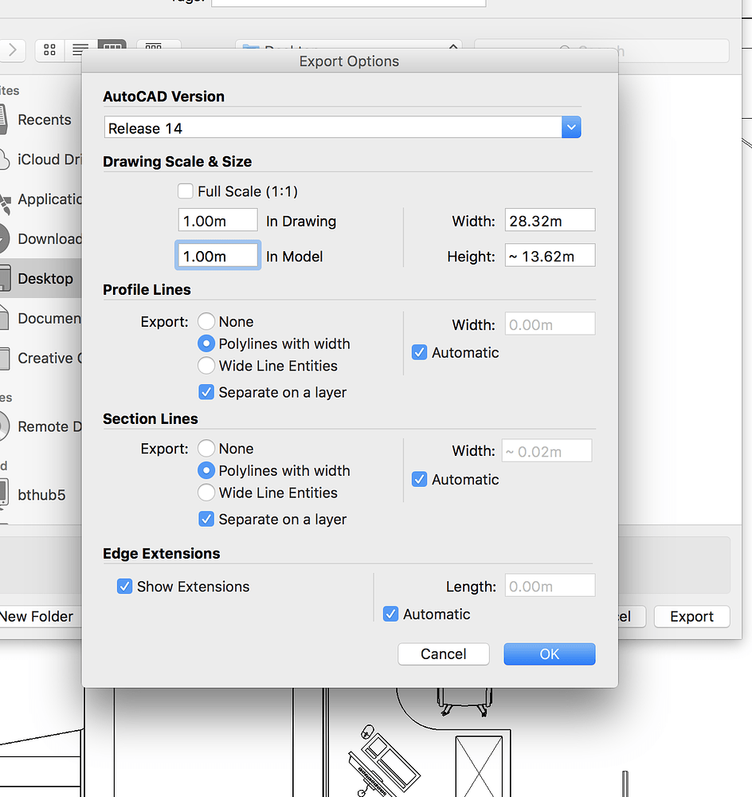Select the icon grid view
Image resolution: width=752 pixels, height=797 pixels.
pyautogui.click(x=49, y=50)
